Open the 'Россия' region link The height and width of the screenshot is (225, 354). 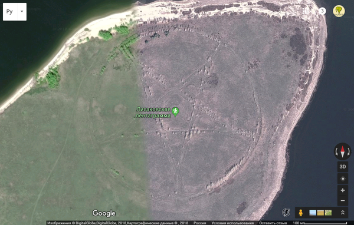[200, 223]
